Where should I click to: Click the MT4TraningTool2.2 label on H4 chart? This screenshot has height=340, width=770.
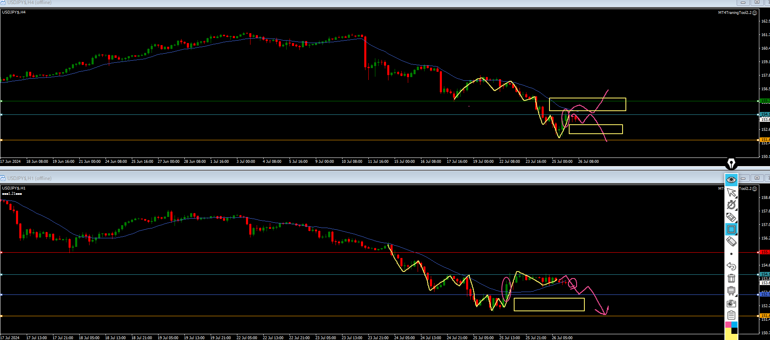[x=735, y=13]
